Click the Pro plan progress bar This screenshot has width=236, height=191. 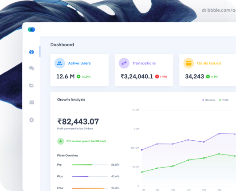[90, 165]
